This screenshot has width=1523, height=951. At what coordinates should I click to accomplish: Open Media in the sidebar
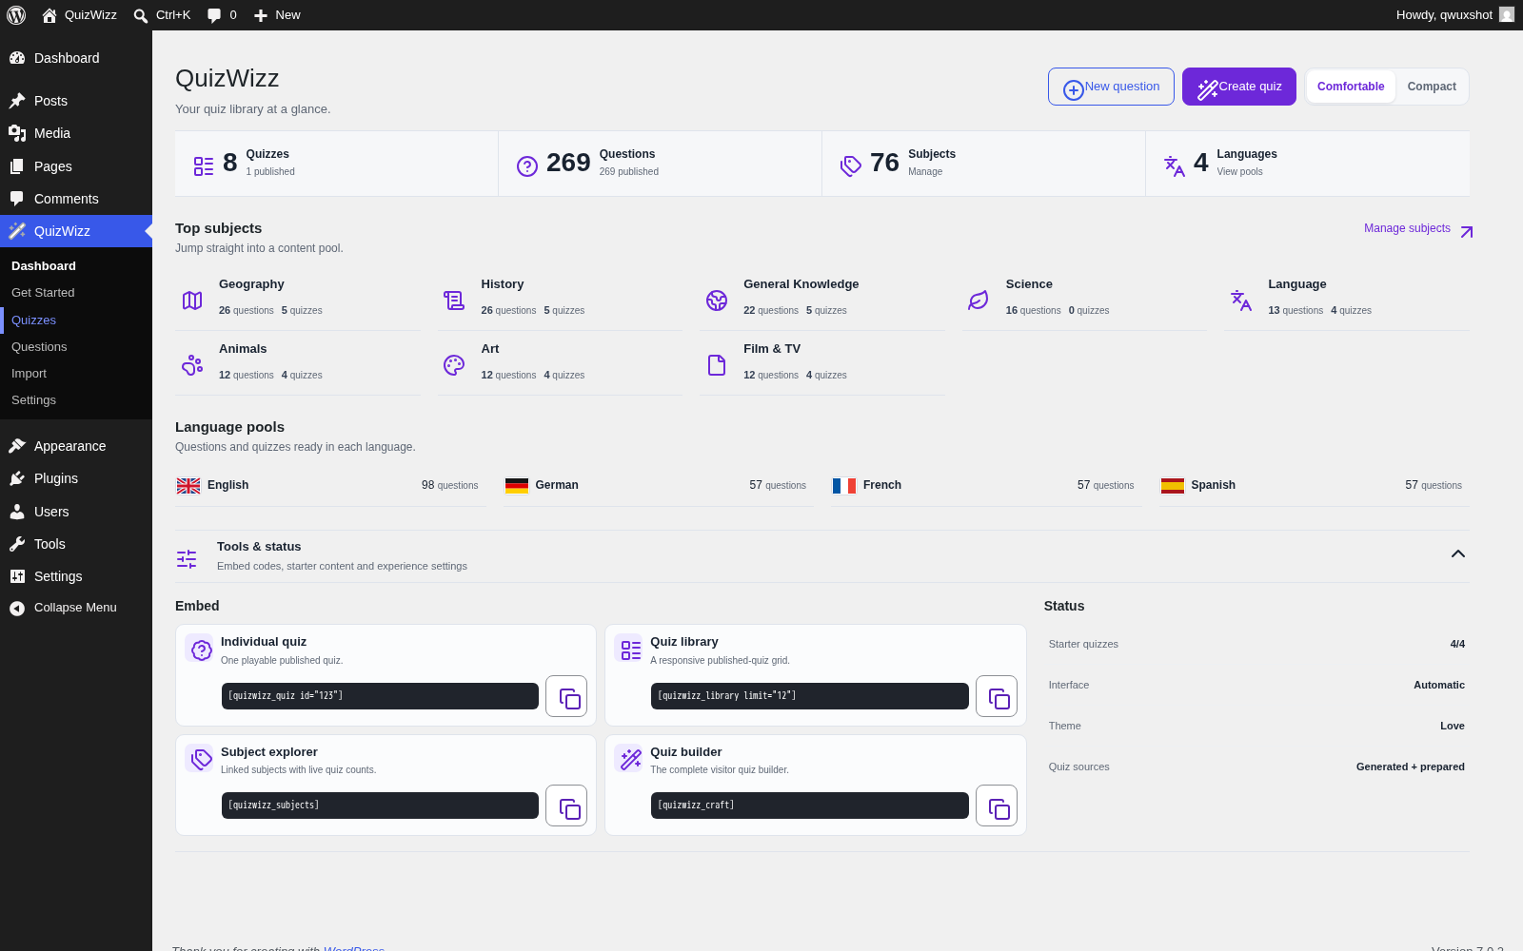76,133
